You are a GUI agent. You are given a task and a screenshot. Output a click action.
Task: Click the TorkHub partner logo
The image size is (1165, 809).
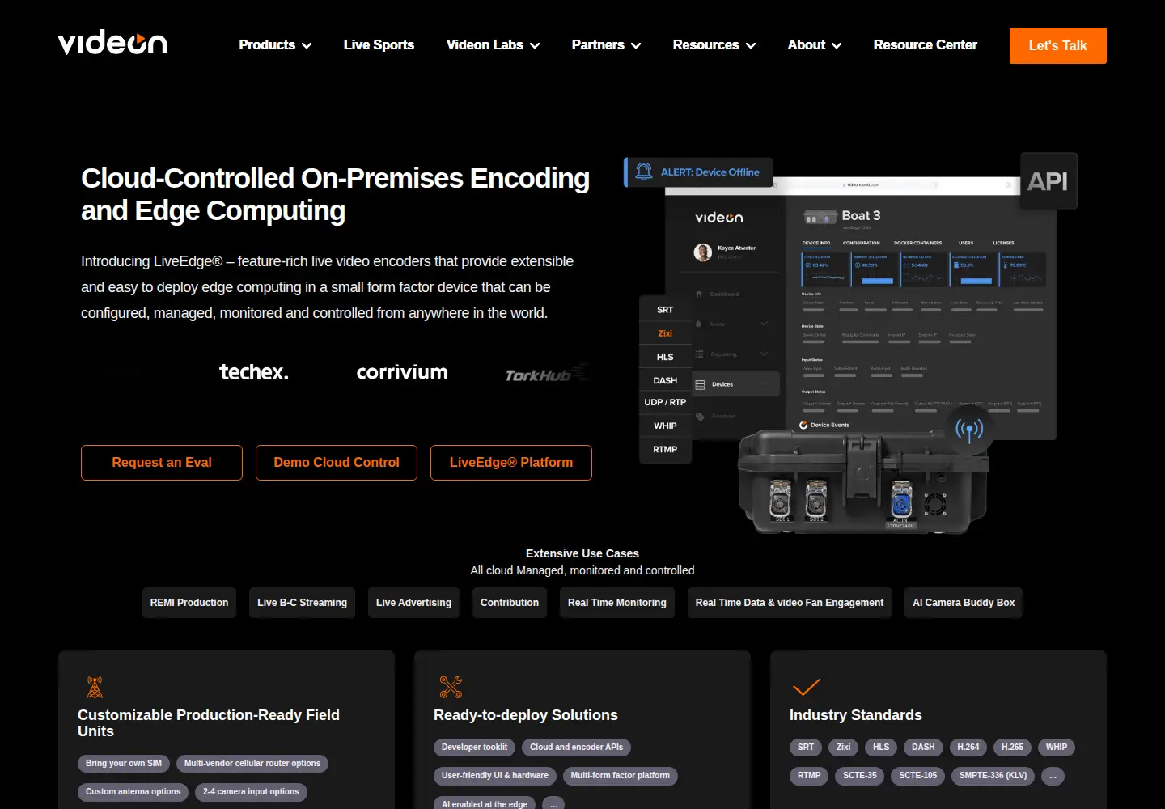546,375
